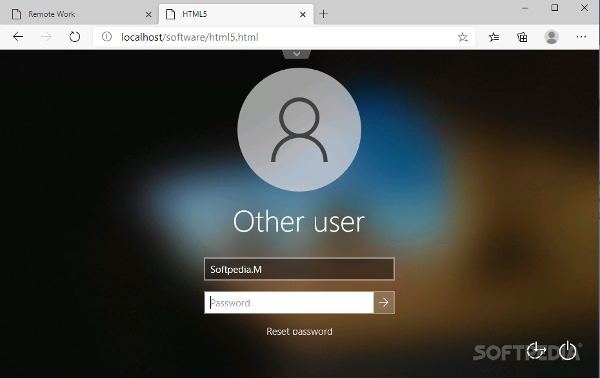Viewport: 600px width, 378px height.
Task: Refresh the localhost page
Action: coord(75,37)
